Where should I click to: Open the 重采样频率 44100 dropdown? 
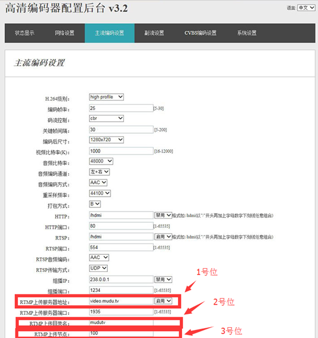point(100,193)
